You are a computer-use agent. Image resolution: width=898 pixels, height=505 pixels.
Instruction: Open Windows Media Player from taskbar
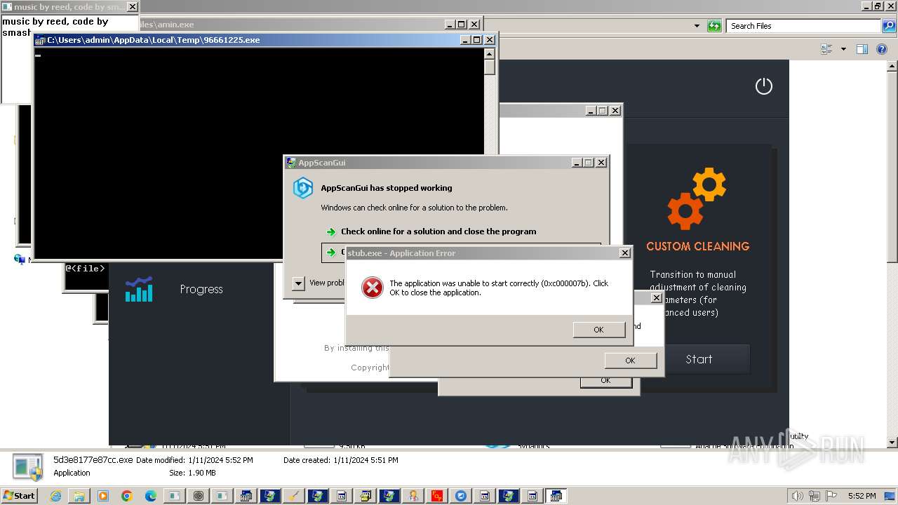click(103, 496)
